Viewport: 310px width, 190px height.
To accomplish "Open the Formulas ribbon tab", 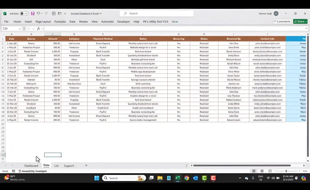I will [60, 22].
